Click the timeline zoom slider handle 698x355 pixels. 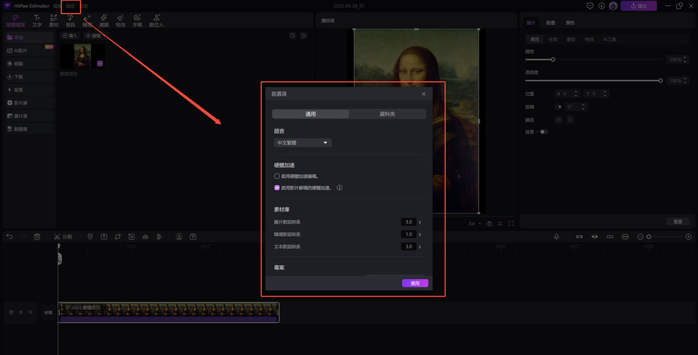point(649,237)
